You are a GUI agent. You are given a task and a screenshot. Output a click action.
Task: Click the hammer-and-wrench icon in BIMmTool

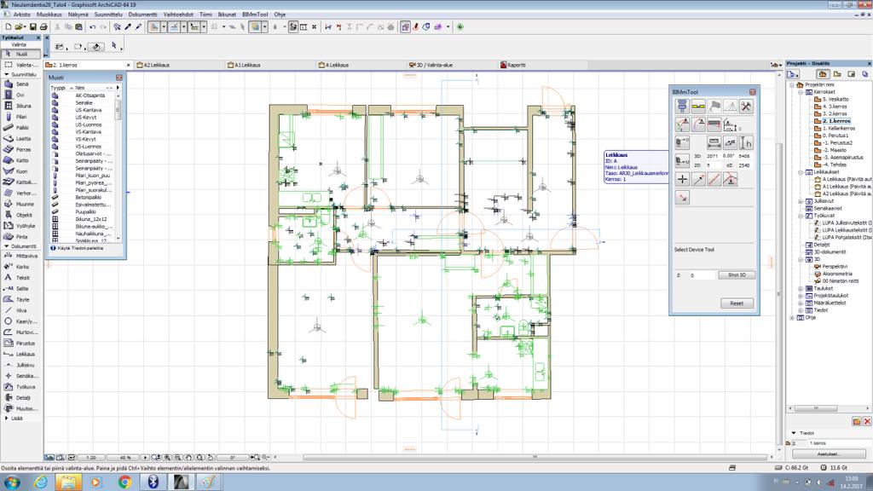(x=746, y=107)
